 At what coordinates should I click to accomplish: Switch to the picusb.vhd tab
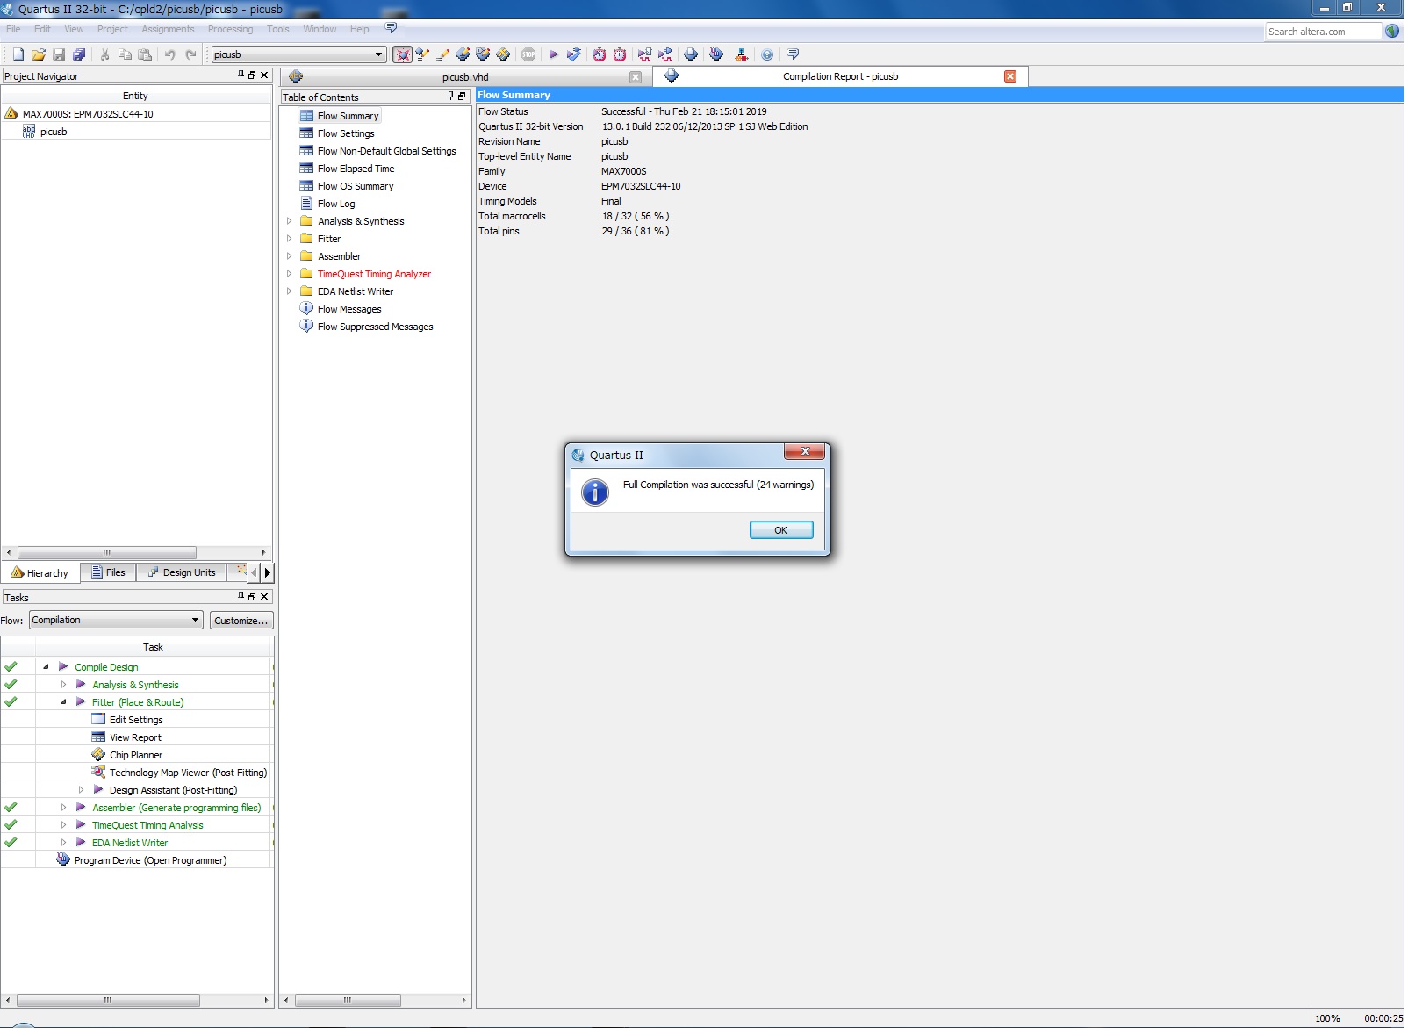click(464, 77)
